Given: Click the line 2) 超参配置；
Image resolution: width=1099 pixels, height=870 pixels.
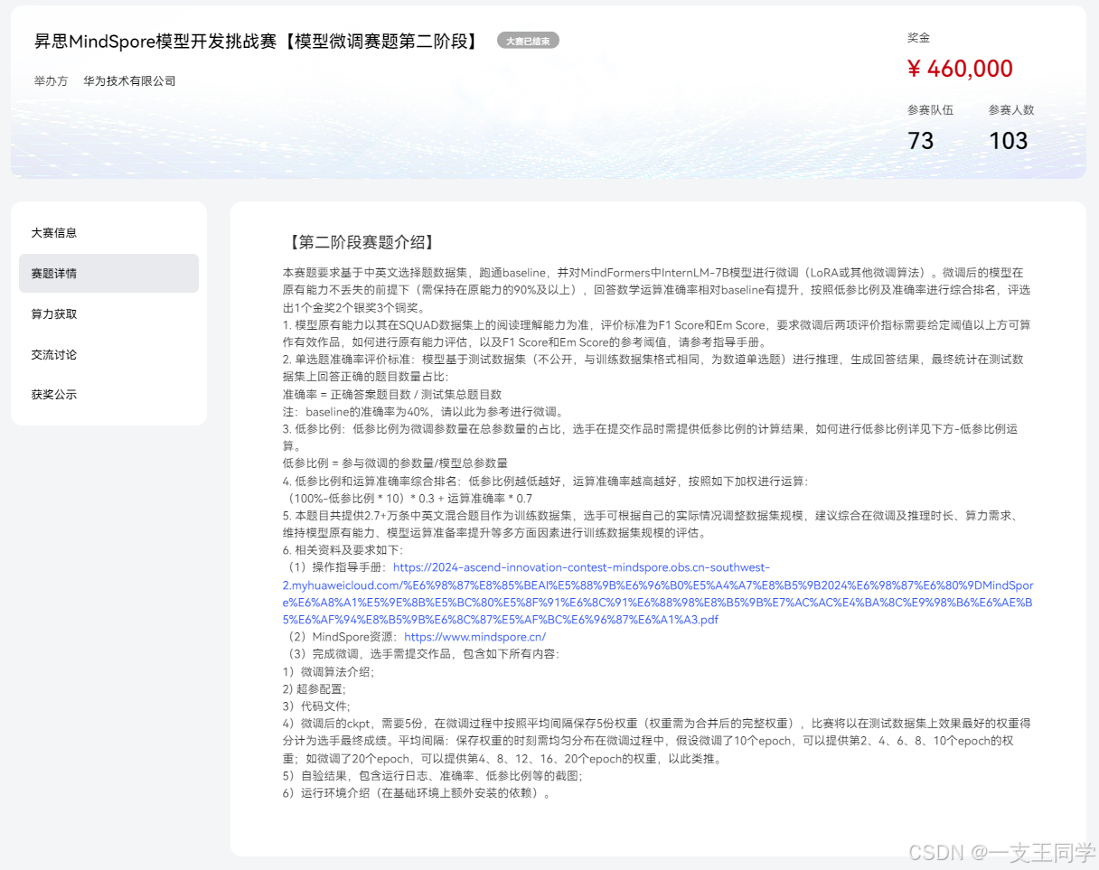Looking at the screenshot, I should 315,688.
